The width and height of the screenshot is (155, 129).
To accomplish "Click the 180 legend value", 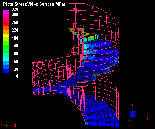I will (x=15, y=38).
